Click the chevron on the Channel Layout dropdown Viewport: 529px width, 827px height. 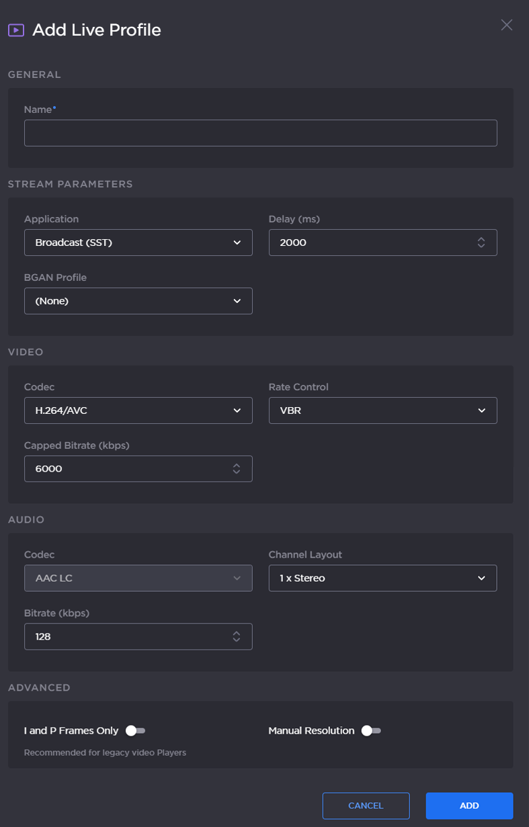[481, 578]
